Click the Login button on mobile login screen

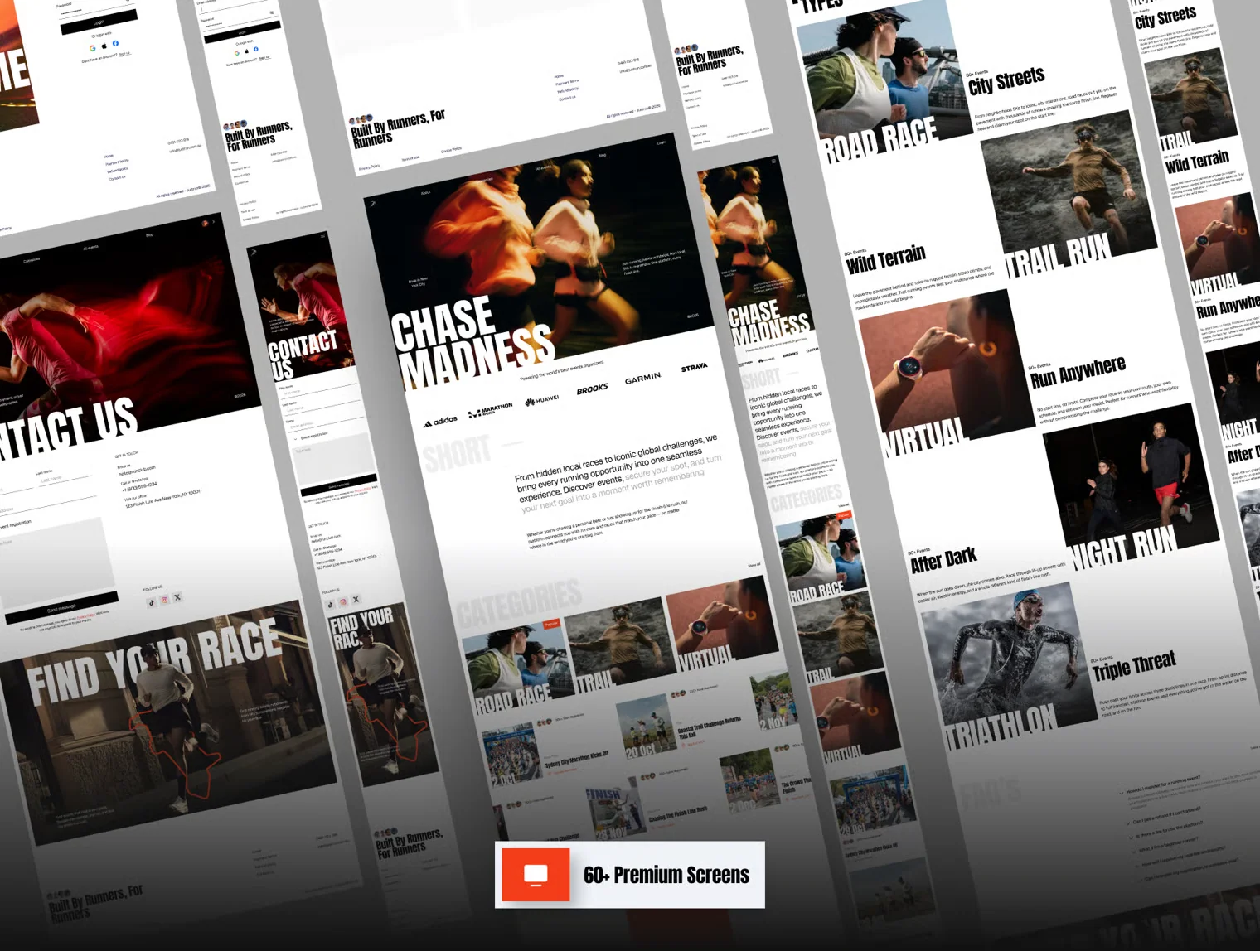[243, 31]
